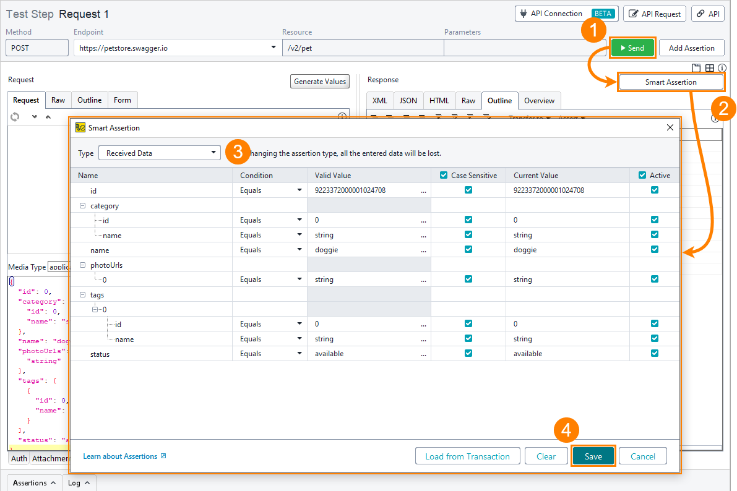Open the Endpoint dropdown arrow

click(x=273, y=48)
